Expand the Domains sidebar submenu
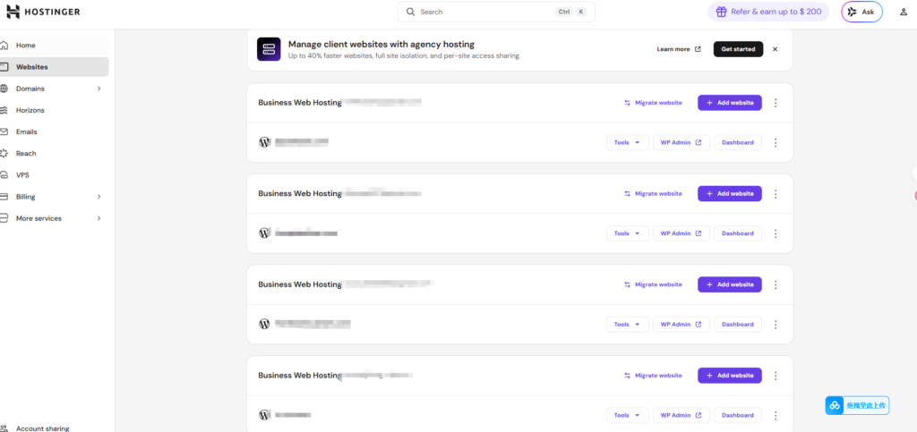Viewport: 917px width, 432px height. 99,89
